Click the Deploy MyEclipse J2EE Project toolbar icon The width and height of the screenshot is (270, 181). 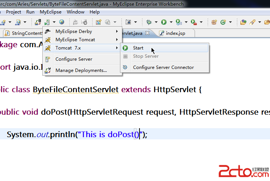pyautogui.click(x=38, y=22)
